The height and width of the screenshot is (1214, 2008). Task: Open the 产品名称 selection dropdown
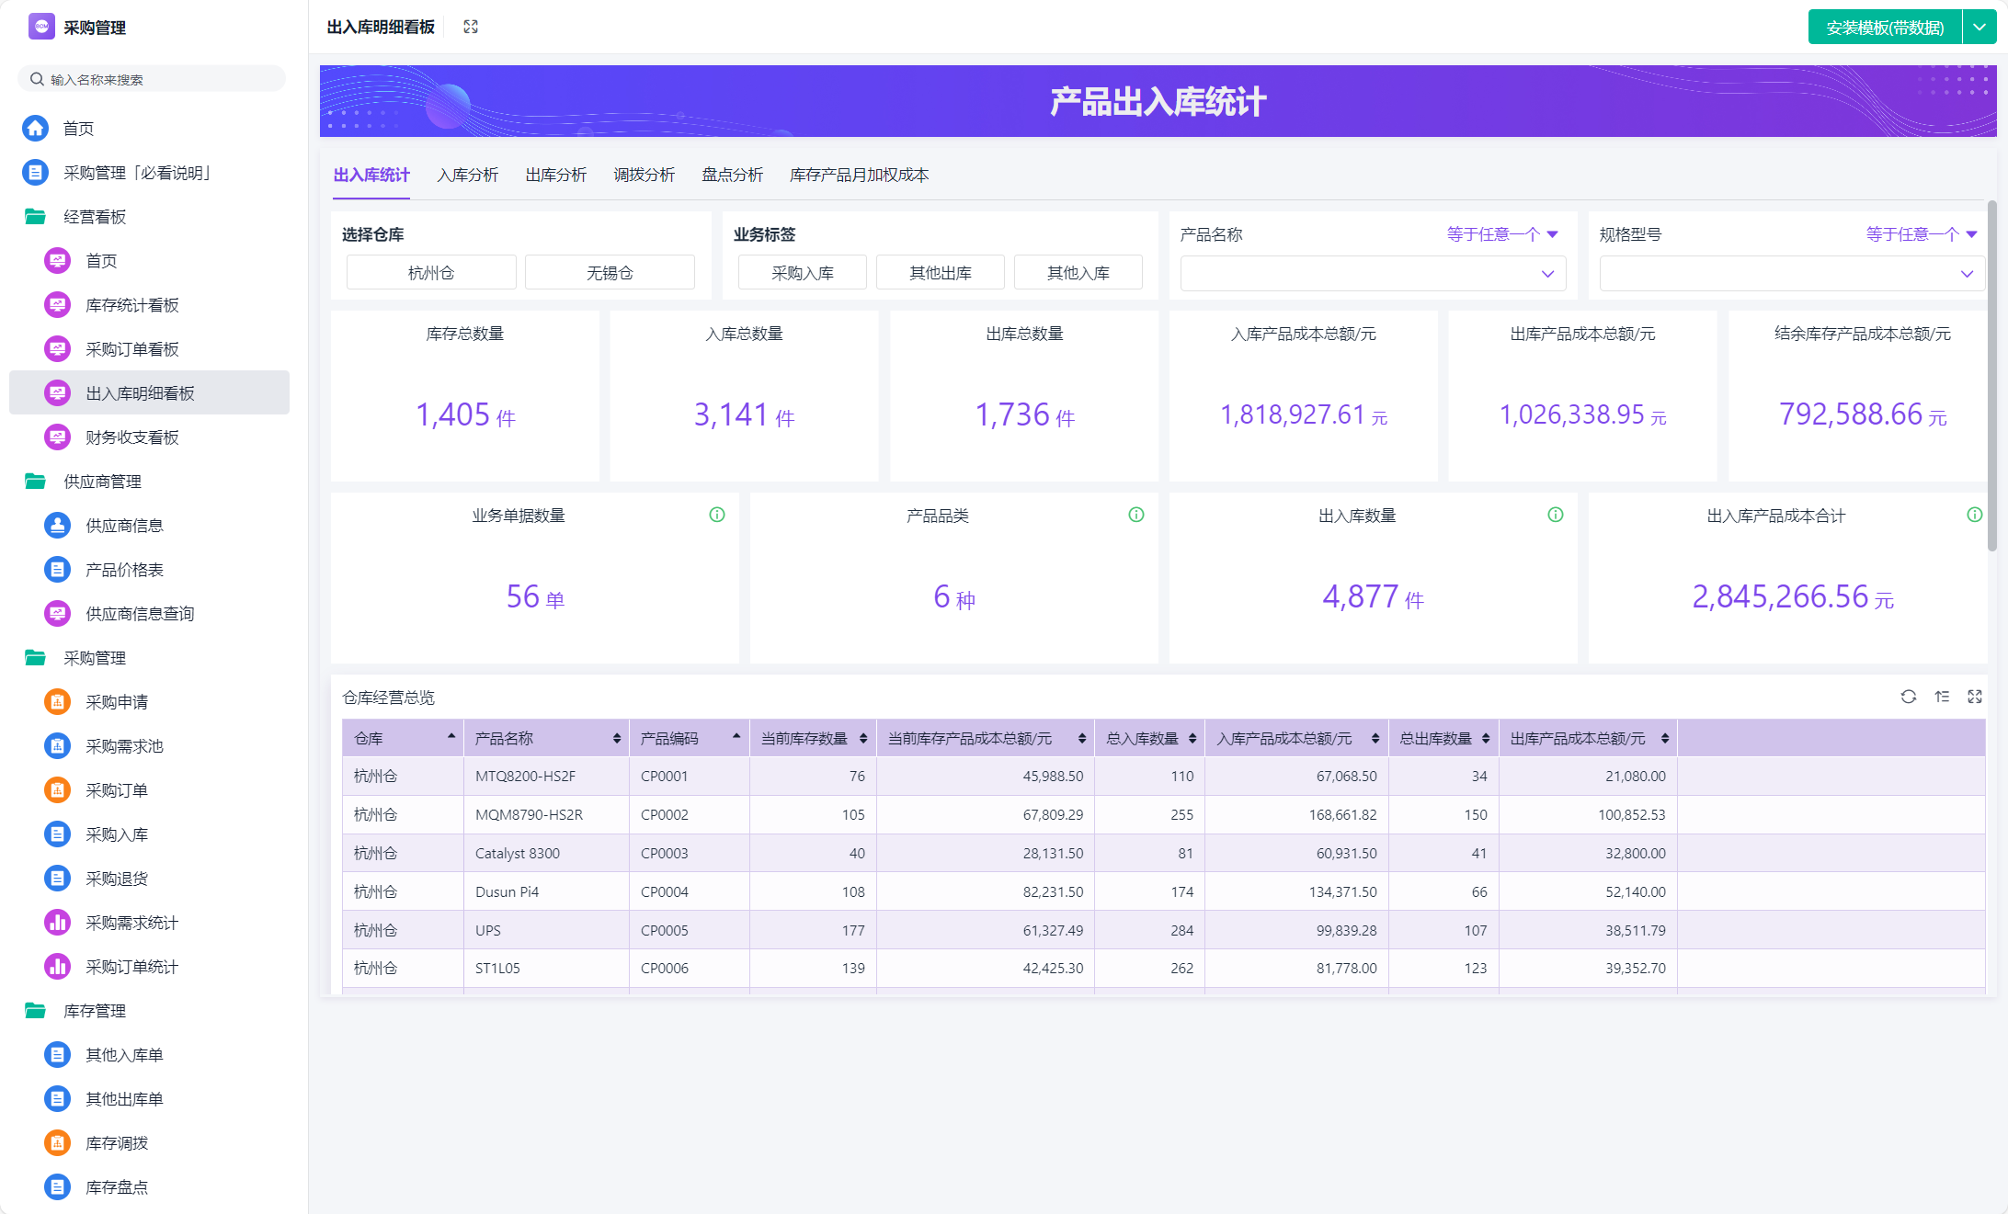[1373, 274]
